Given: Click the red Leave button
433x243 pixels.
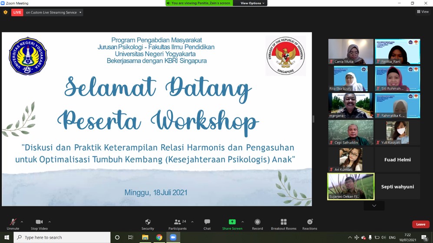Looking at the screenshot, I should 420,224.
